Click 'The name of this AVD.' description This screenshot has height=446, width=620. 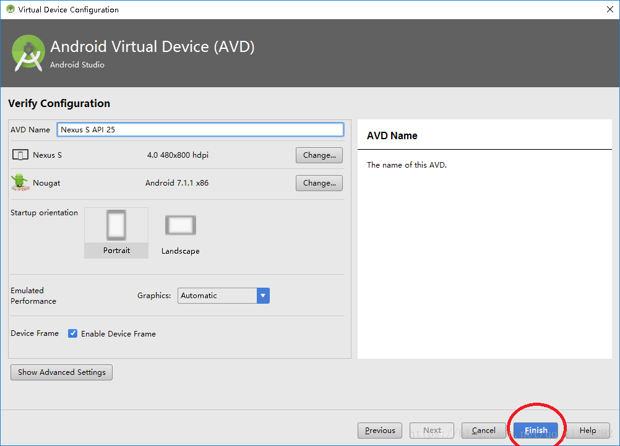[x=407, y=165]
